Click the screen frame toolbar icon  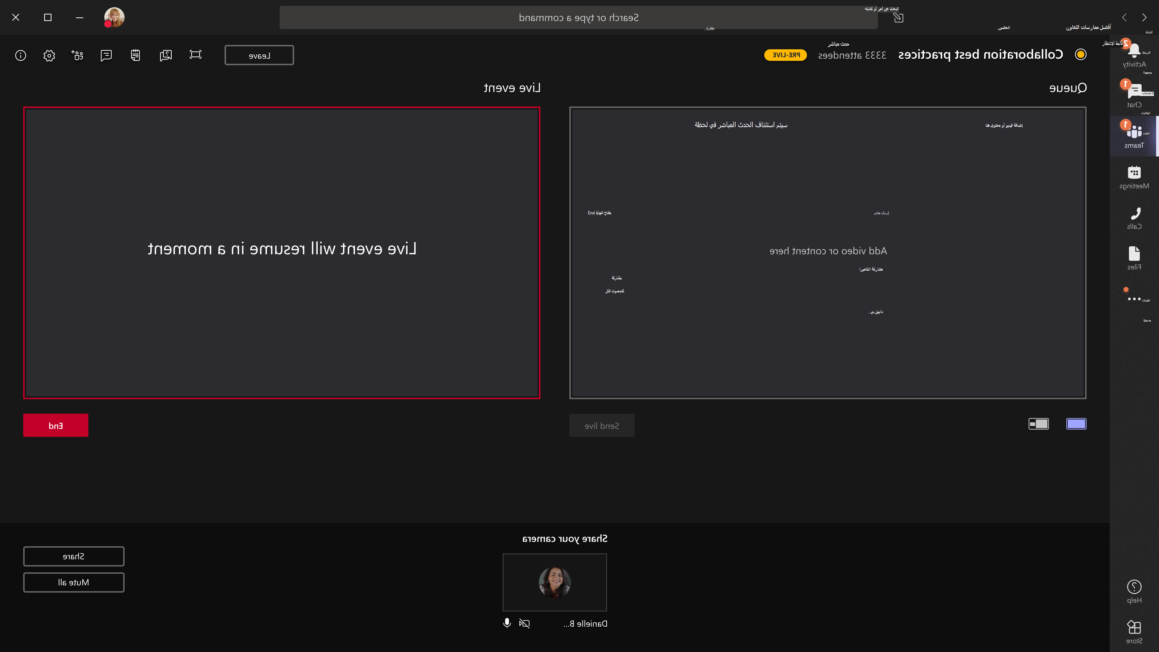[195, 54]
